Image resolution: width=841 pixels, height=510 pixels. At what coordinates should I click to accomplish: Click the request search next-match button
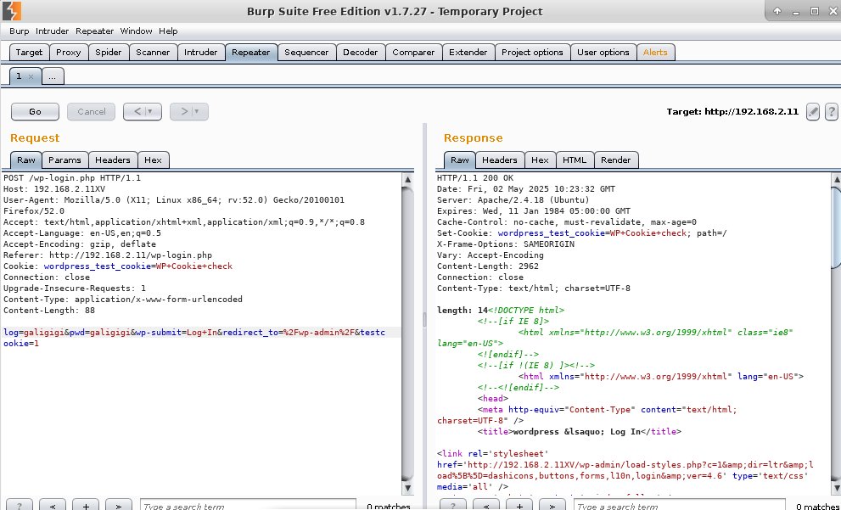pyautogui.click(x=119, y=506)
